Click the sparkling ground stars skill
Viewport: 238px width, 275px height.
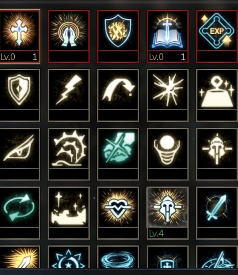pyautogui.click(x=69, y=207)
